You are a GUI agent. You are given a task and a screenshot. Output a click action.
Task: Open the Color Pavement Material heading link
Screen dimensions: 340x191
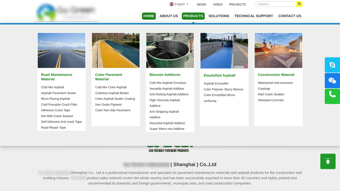109,77
